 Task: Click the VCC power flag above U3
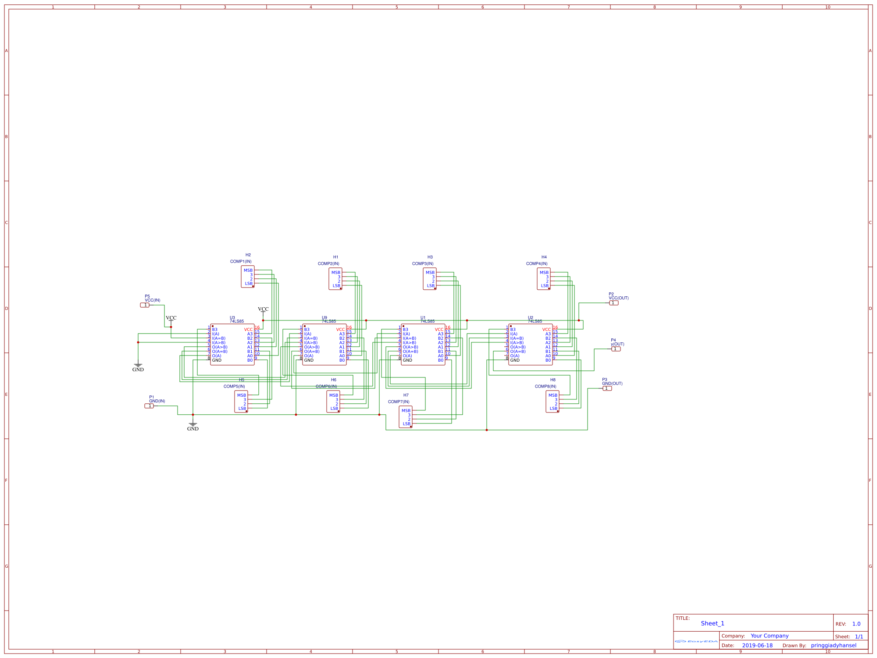[x=263, y=310]
